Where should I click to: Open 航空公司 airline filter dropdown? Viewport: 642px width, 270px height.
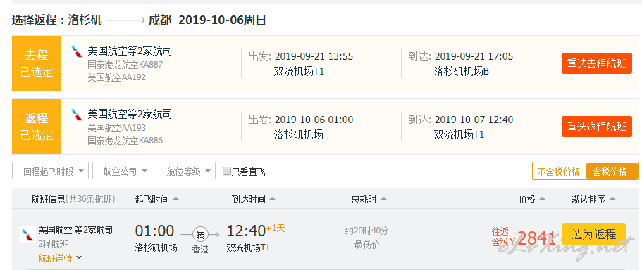click(122, 171)
